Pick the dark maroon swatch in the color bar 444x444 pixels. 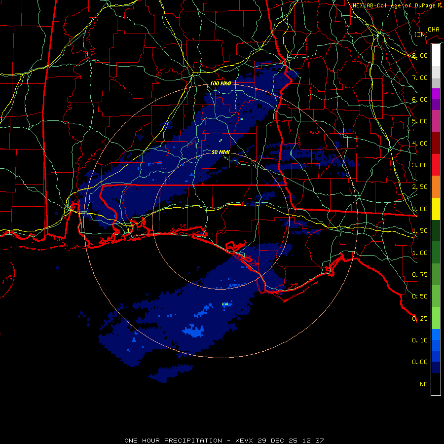click(x=436, y=143)
